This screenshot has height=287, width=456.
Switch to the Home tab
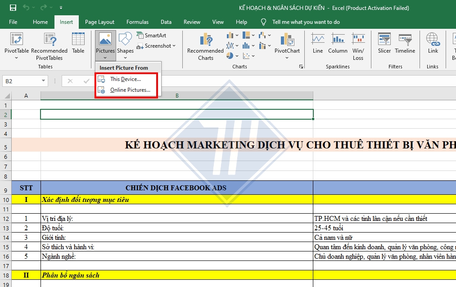[40, 22]
